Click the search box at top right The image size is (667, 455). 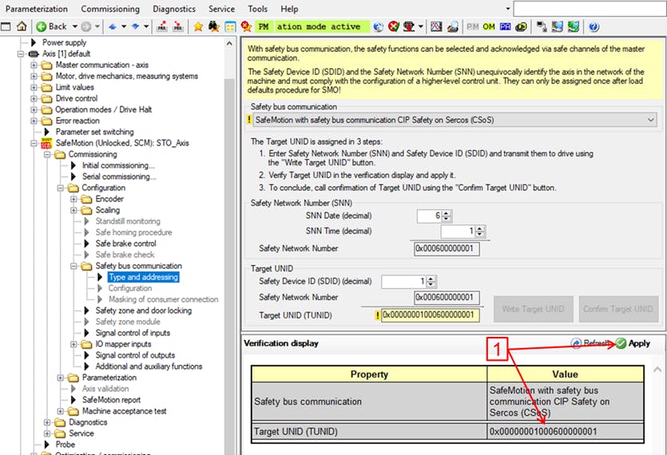click(590, 9)
